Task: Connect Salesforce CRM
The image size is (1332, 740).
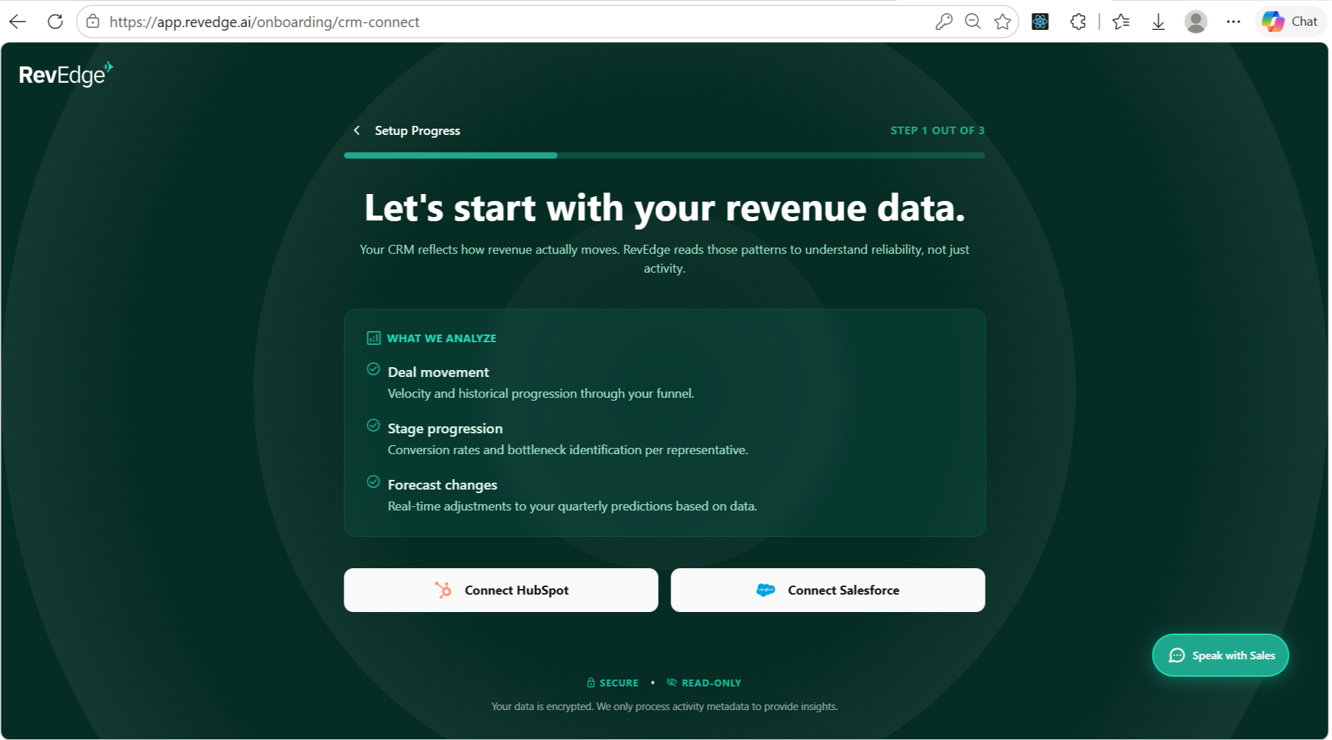Action: point(828,590)
